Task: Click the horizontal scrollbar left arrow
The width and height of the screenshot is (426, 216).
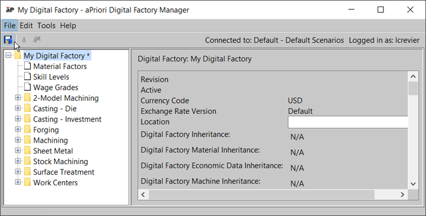Action: point(143,195)
